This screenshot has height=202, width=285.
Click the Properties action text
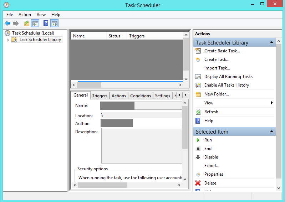214,174
